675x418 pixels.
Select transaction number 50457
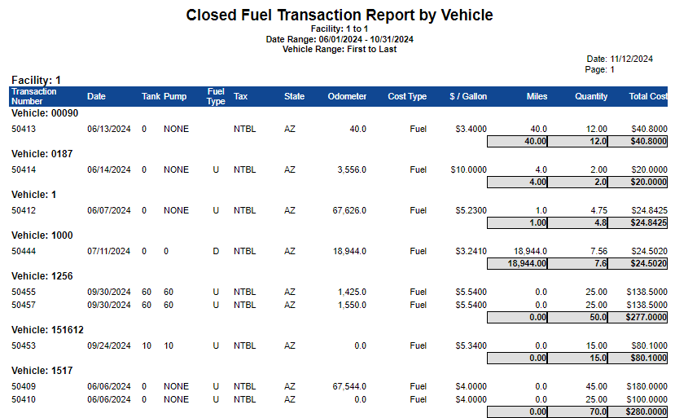click(x=24, y=305)
